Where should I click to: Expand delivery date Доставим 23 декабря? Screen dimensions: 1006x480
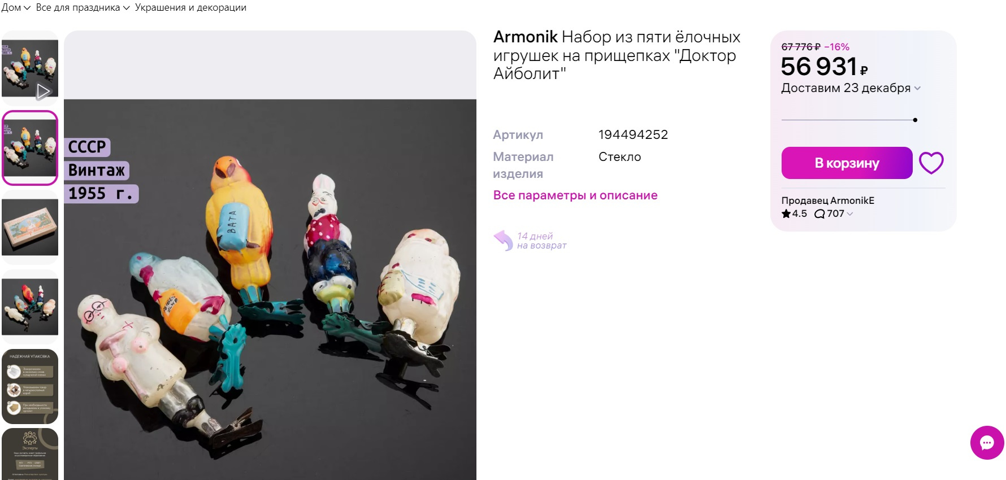tap(851, 88)
